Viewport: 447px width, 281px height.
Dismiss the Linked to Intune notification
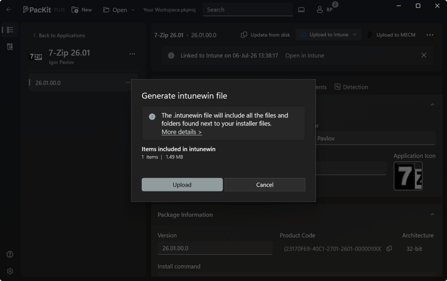(x=424, y=55)
